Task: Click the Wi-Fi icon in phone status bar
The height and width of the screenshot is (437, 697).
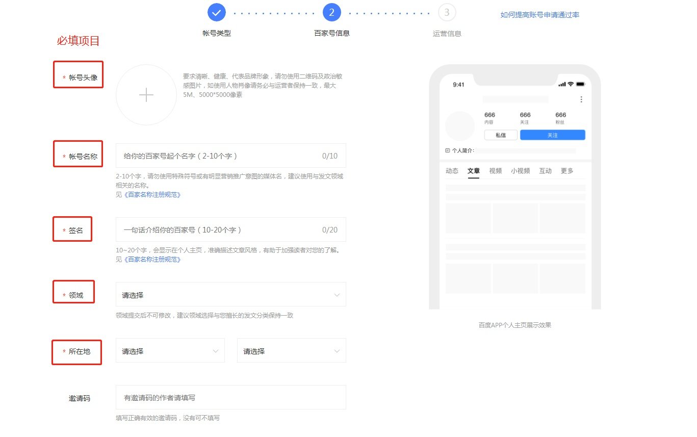Action: coord(571,84)
